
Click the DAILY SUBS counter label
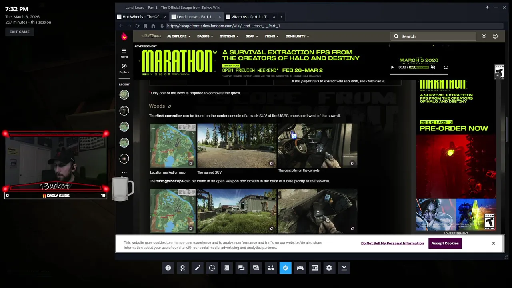(x=56, y=196)
